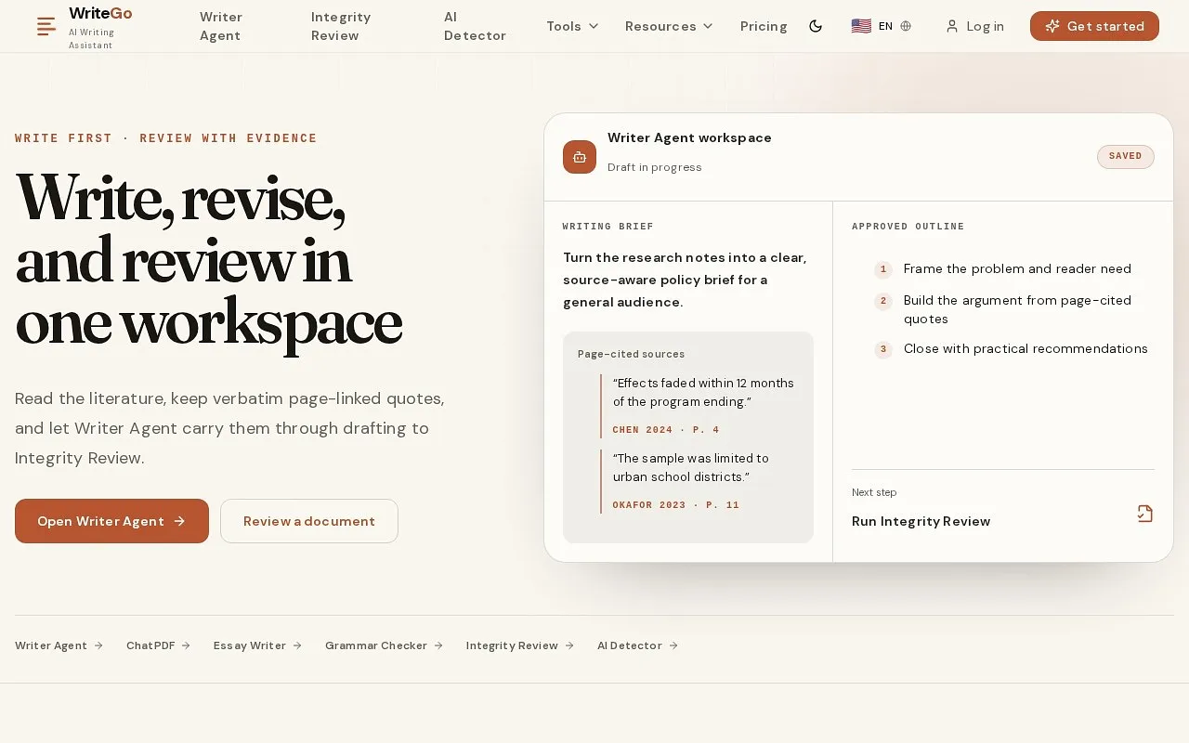Image resolution: width=1189 pixels, height=743 pixels.
Task: Click the Run Integrity Review text
Action: (921, 521)
